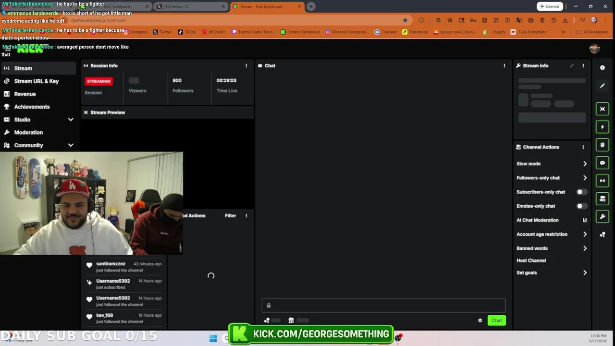The width and height of the screenshot is (615, 346).
Task: Click the broadcast signal icon in right toolbar
Action: pyautogui.click(x=603, y=181)
